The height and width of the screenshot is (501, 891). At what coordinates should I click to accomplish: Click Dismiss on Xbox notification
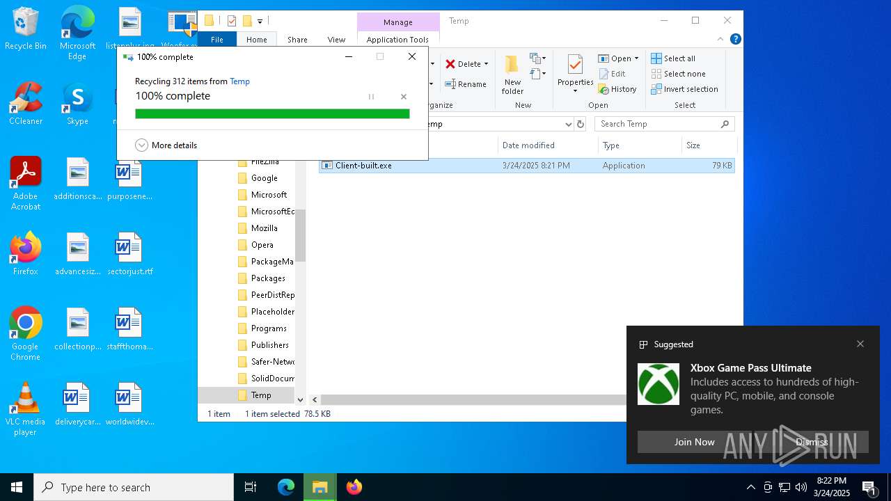point(812,442)
